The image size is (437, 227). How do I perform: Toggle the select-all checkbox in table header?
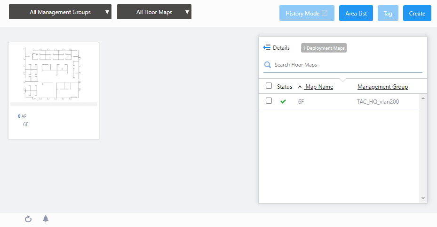click(x=269, y=85)
